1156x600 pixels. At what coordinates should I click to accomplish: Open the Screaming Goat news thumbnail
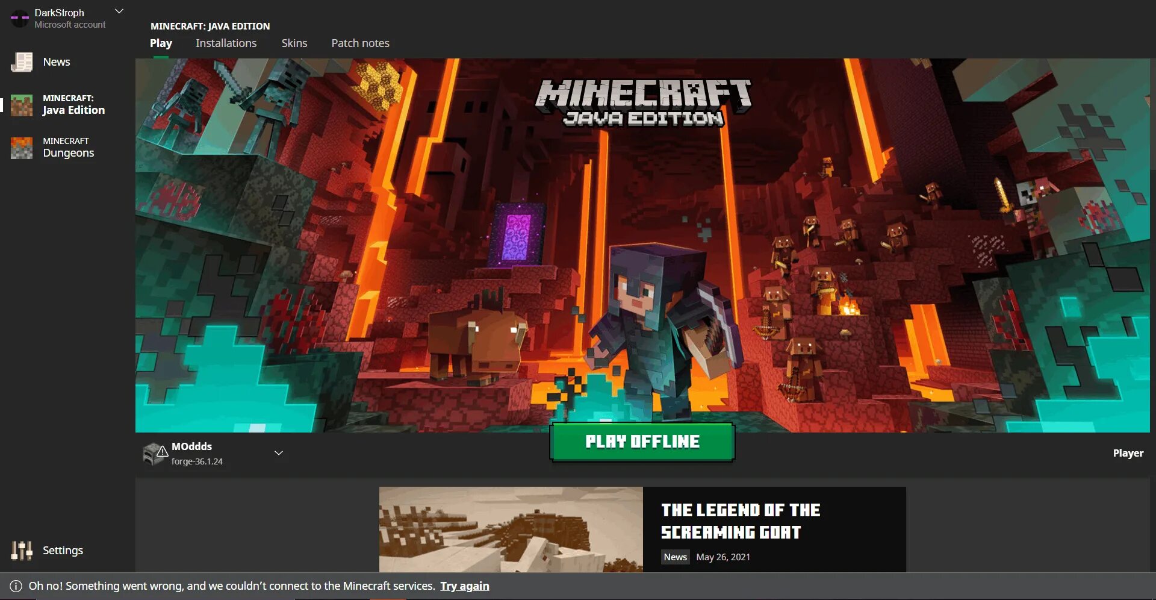tap(511, 529)
